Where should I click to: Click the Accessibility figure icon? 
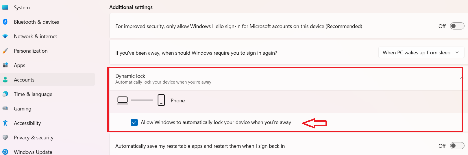5,123
